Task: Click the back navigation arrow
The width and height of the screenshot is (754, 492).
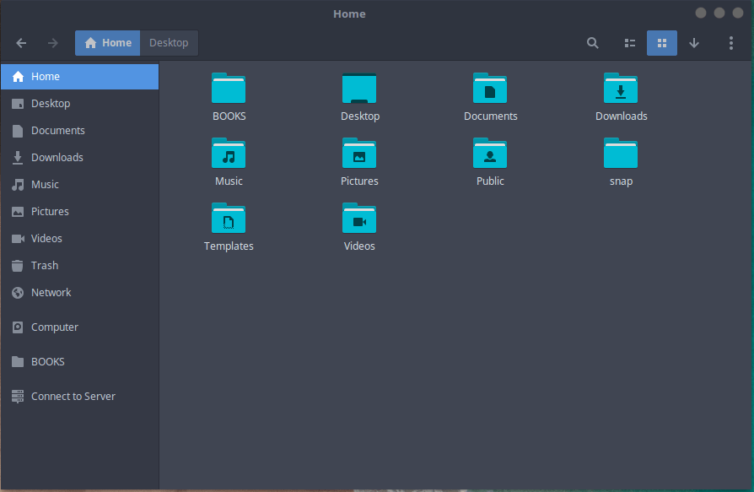Action: click(x=20, y=42)
